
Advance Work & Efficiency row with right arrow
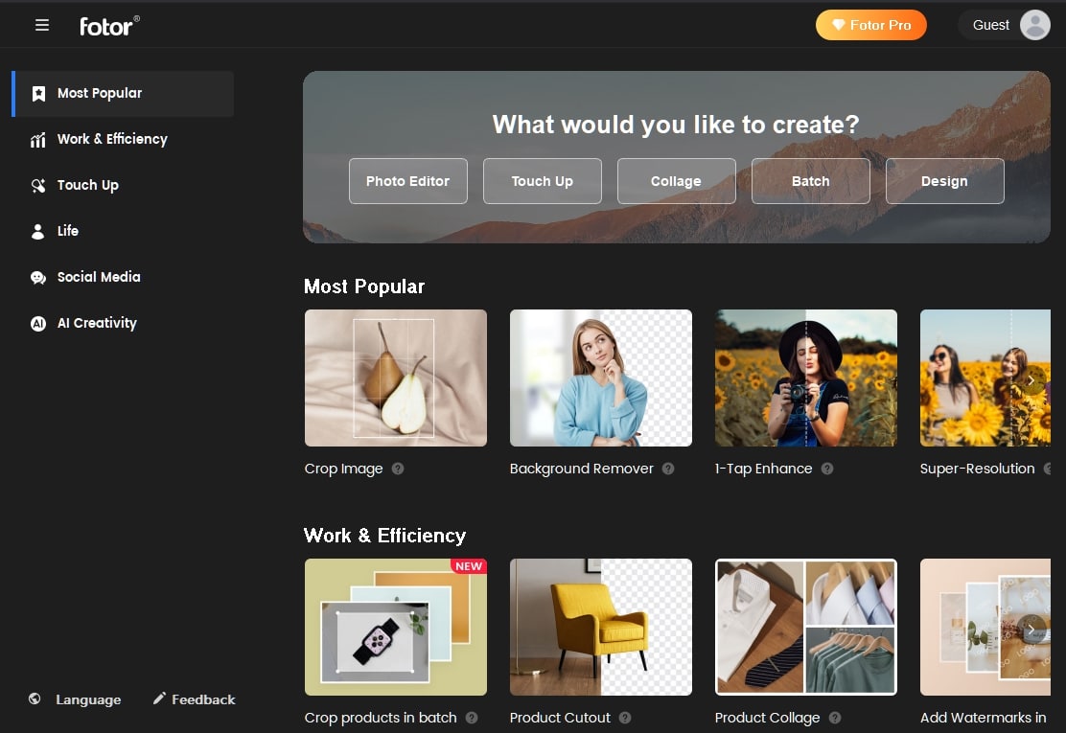click(1031, 630)
